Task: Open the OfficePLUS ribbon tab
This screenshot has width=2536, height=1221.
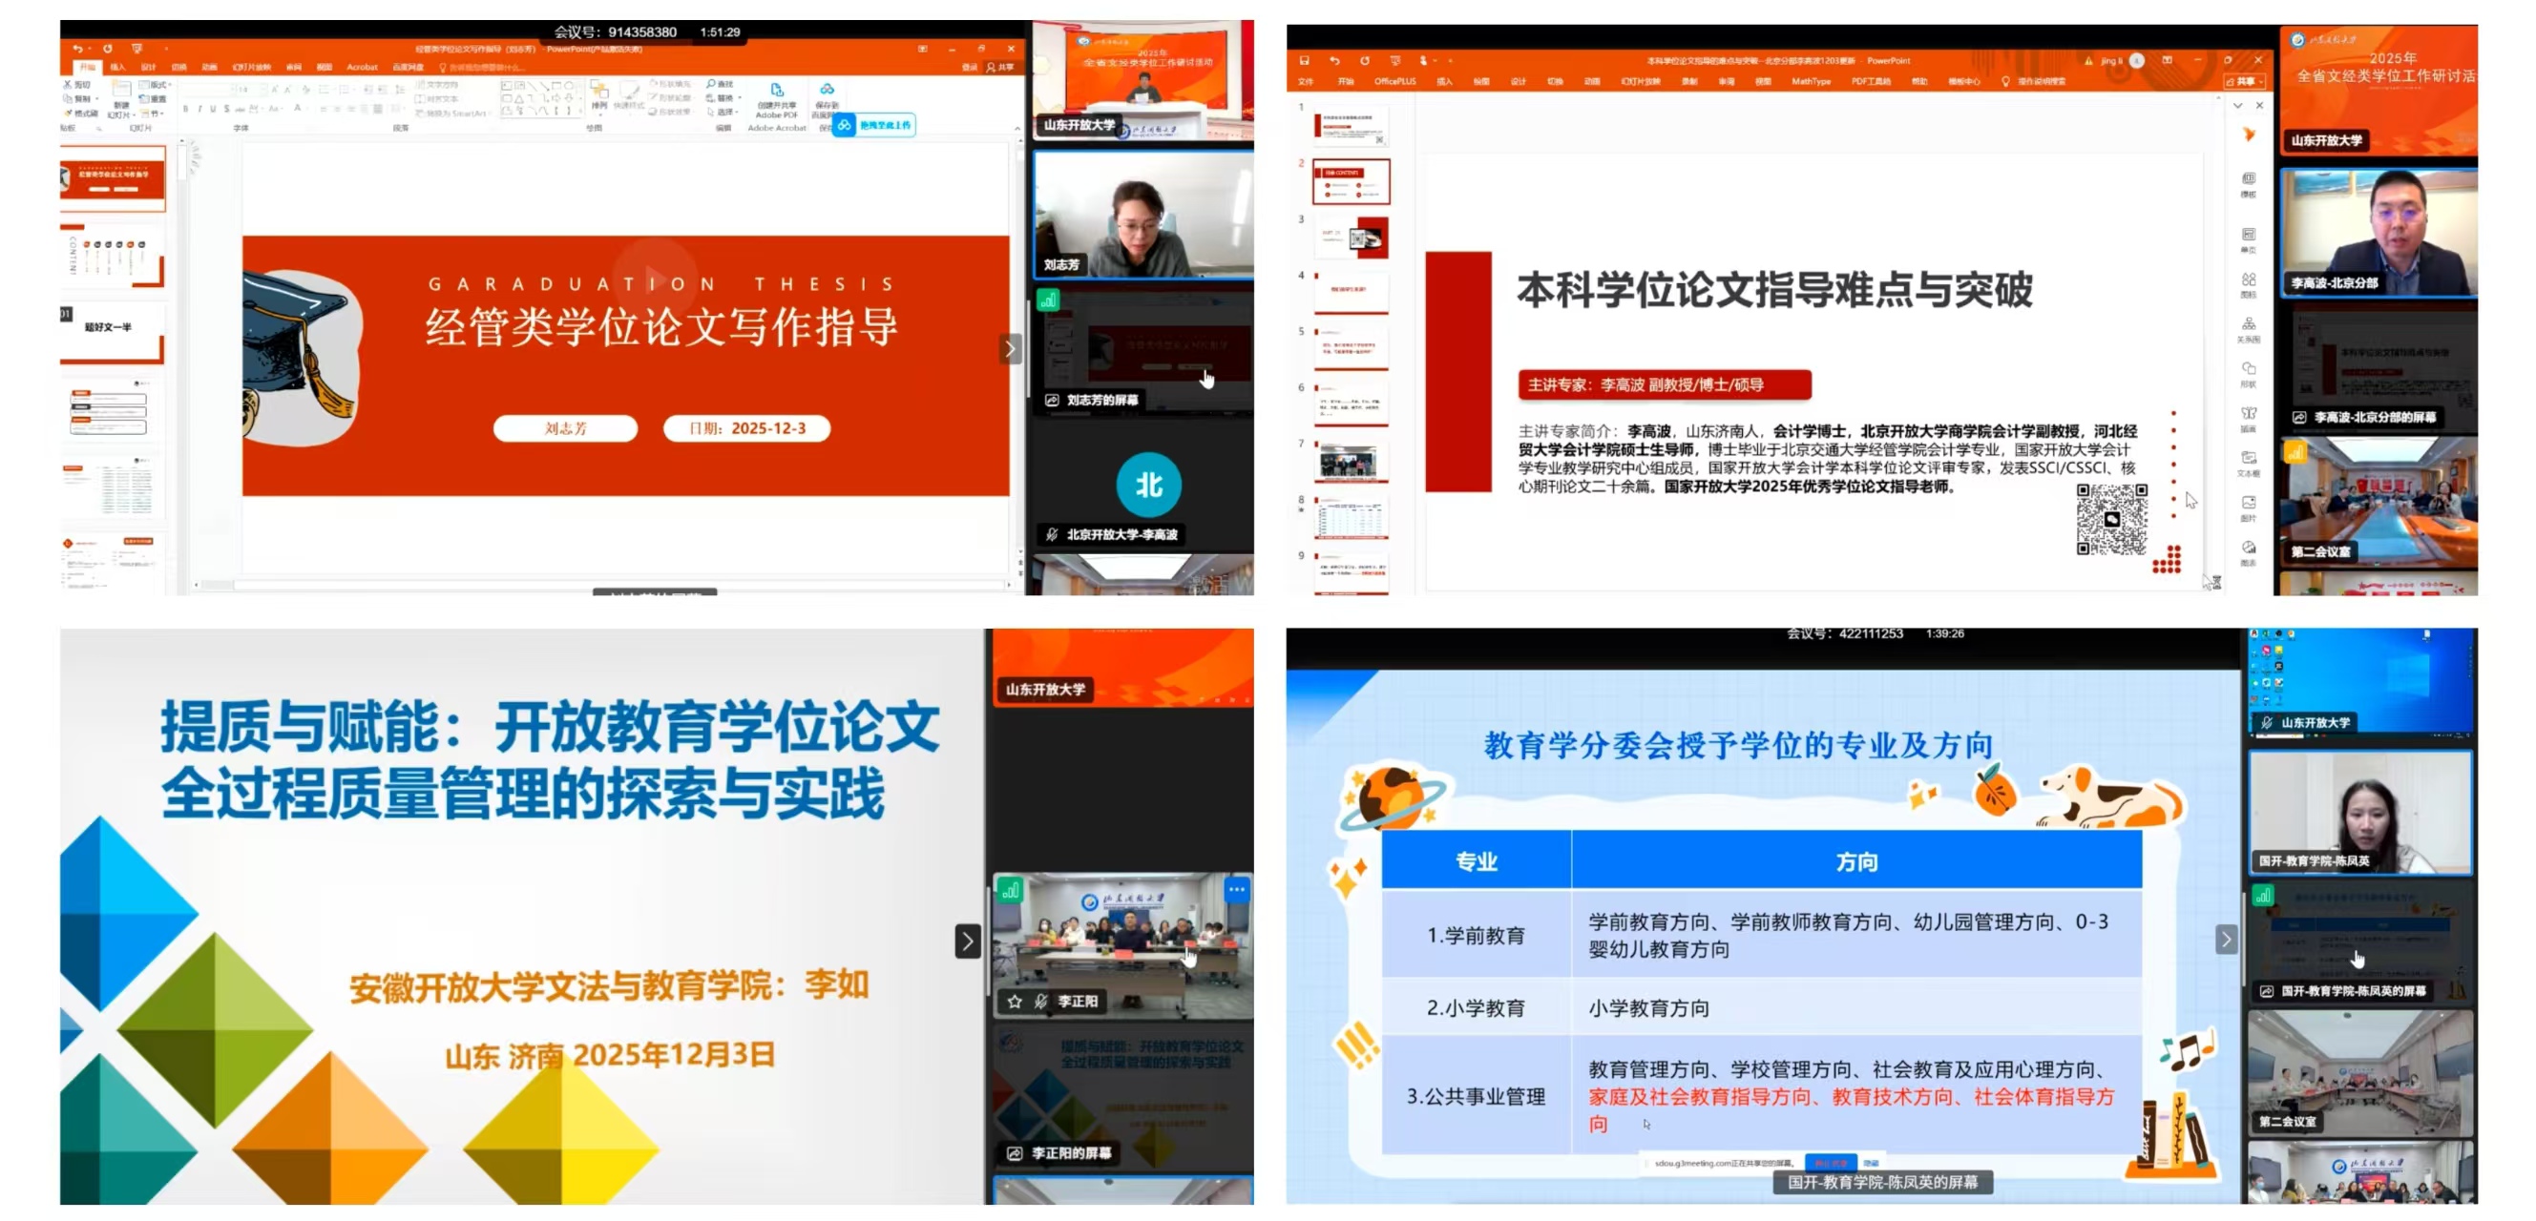Action: pos(1394,82)
